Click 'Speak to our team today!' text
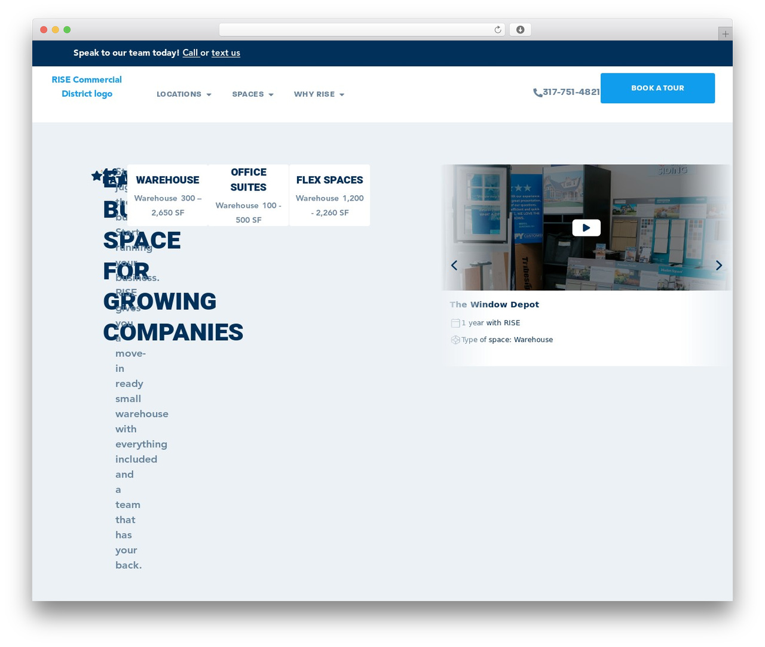Image resolution: width=765 pixels, height=647 pixels. click(x=126, y=53)
